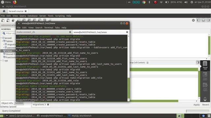This screenshot has width=211, height=118.
Task: Open Workbench File menu
Action: tap(3, 16)
